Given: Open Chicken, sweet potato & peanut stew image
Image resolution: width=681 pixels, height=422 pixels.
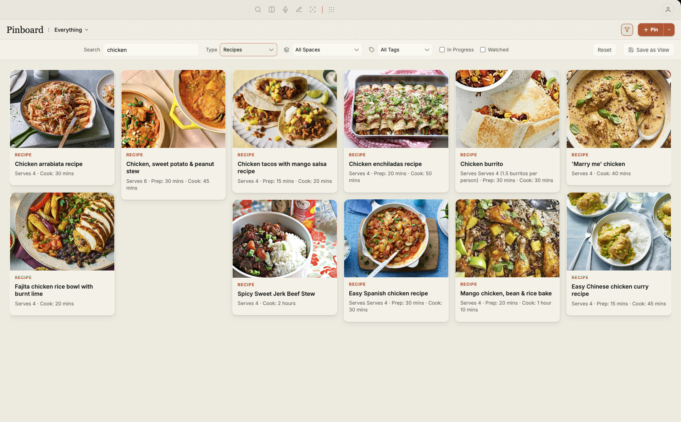Looking at the screenshot, I should pos(173,109).
